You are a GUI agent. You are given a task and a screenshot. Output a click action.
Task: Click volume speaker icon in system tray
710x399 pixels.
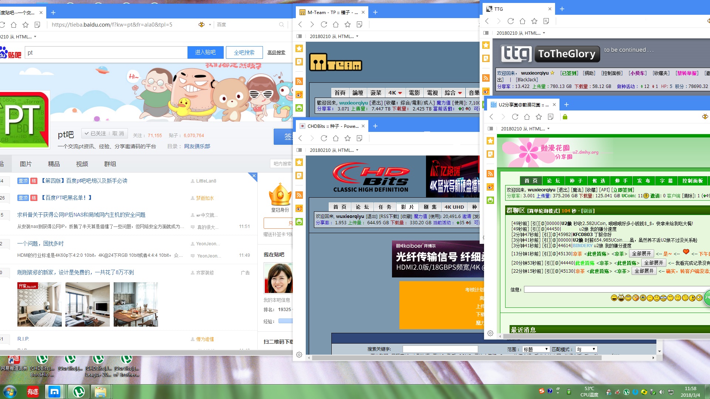661,392
